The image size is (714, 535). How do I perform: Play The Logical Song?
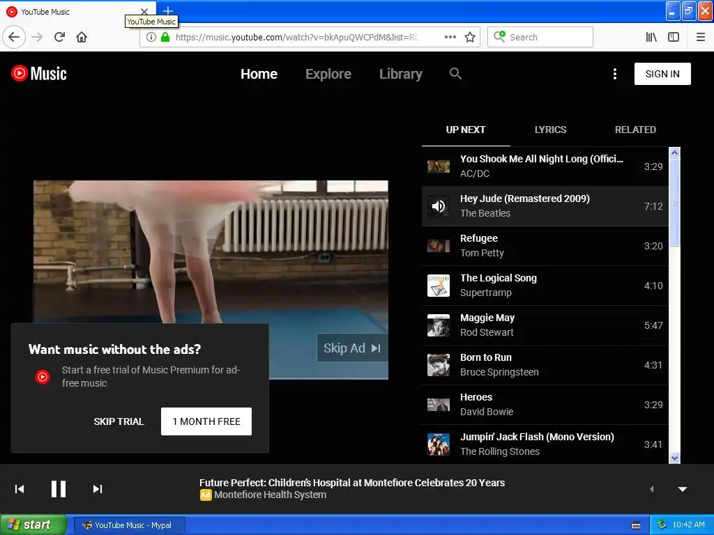coord(545,285)
